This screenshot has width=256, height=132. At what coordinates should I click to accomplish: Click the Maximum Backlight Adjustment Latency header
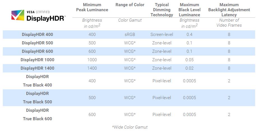pos(229,10)
